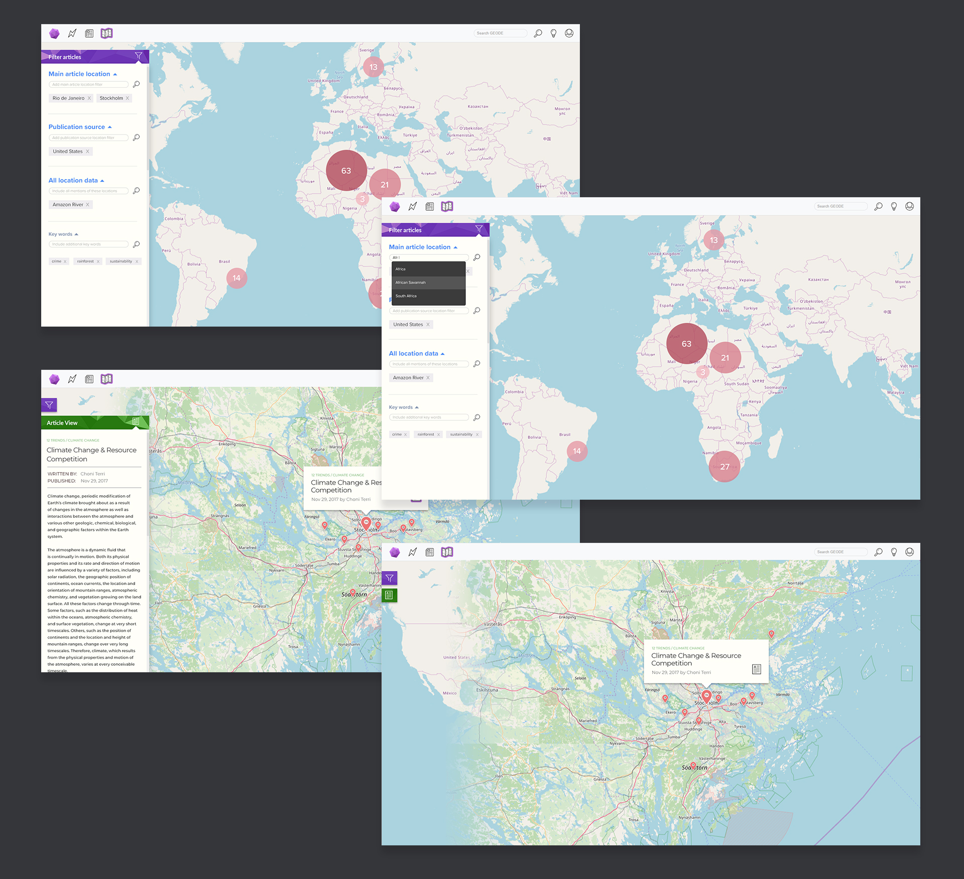Open user profile icon in Afr dropdown window header
This screenshot has height=879, width=964.
pos(909,206)
